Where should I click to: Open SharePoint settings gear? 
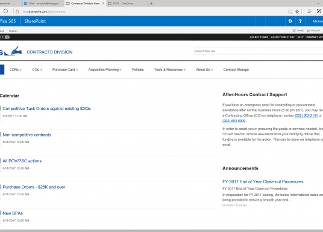tap(290, 21)
